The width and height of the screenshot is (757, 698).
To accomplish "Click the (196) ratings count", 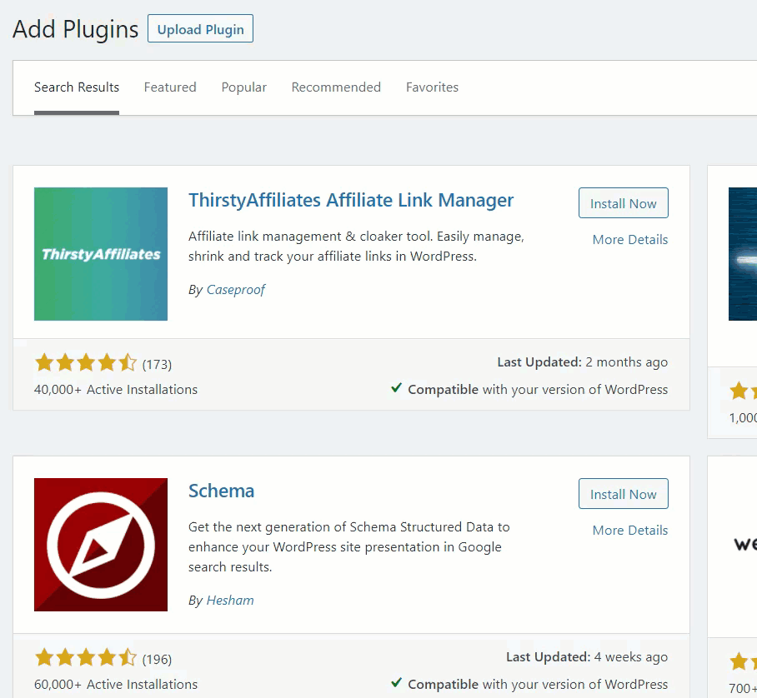I will point(157,659).
